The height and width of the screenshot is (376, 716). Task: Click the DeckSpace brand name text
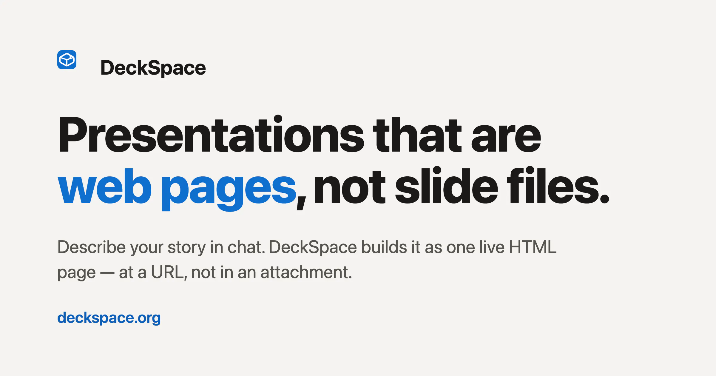click(153, 68)
